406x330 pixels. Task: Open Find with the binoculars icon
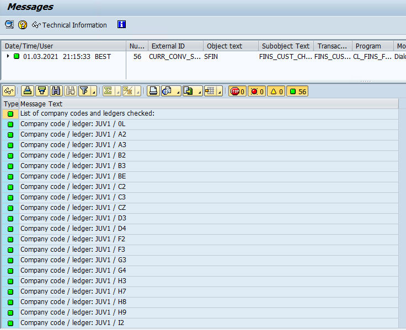coord(56,91)
